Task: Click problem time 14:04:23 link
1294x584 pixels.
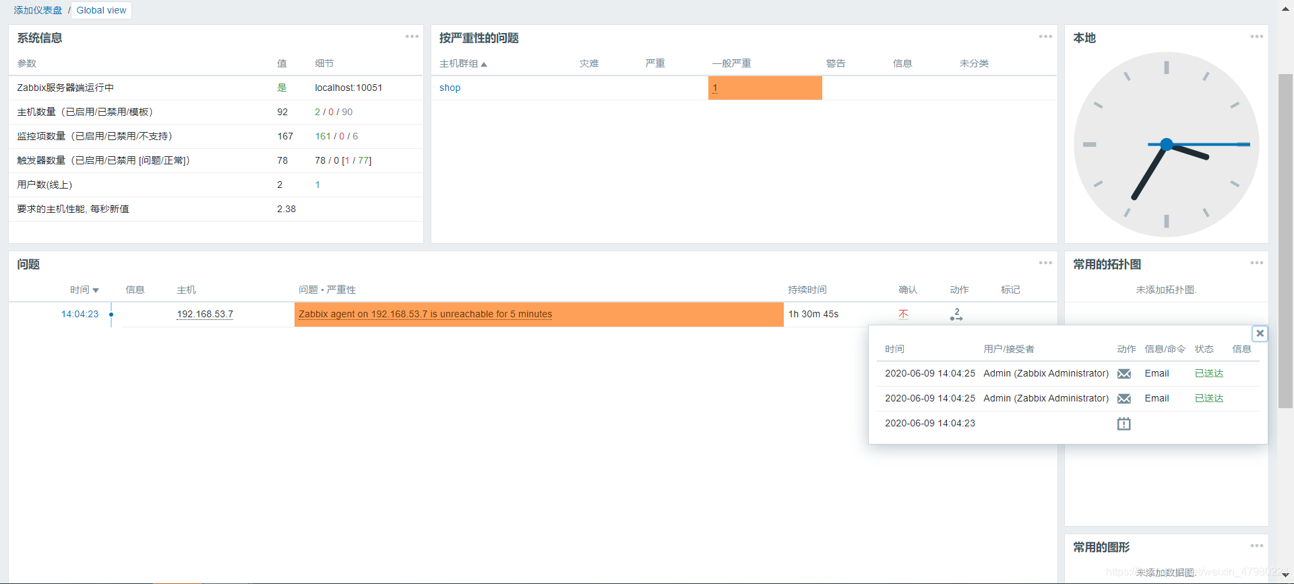Action: click(x=80, y=314)
